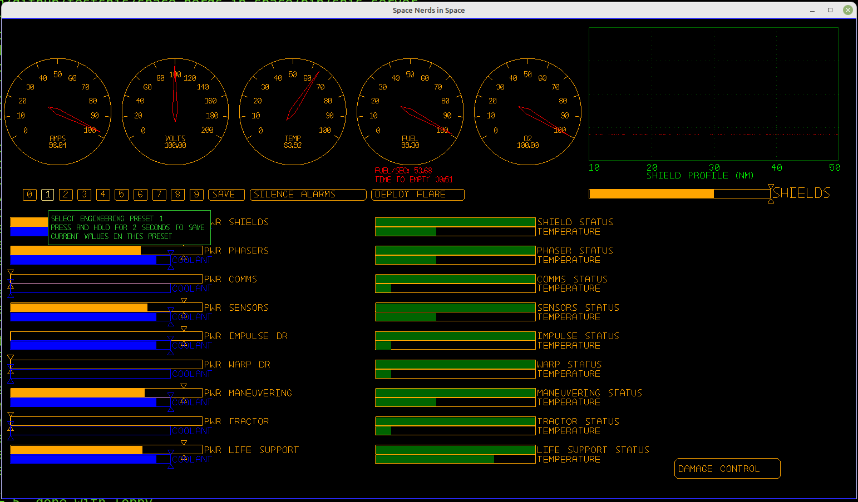Adjust the Warp DR coolant slider
Screen dimensions: 858x502
pyautogui.click(x=90, y=374)
